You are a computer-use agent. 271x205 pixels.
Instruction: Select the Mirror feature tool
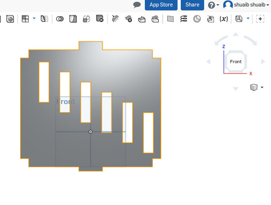tap(44, 19)
